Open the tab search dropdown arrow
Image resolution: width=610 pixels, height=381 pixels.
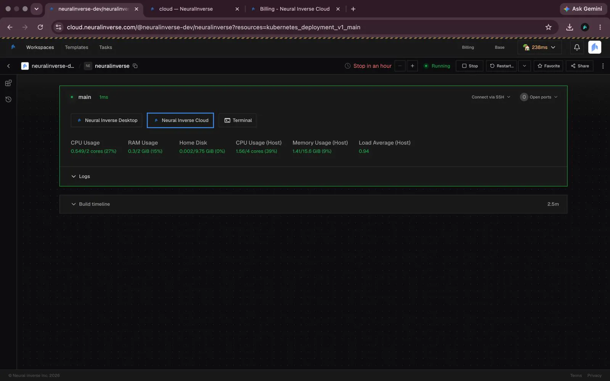pyautogui.click(x=36, y=9)
